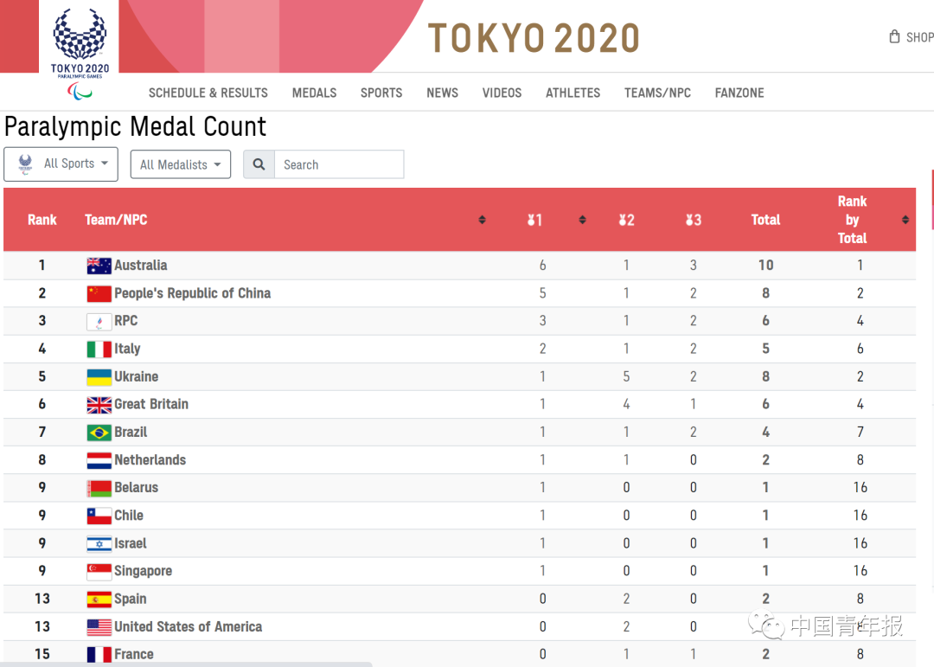The width and height of the screenshot is (934, 667).
Task: Sort by the Team/NPC column arrows
Action: coord(482,220)
